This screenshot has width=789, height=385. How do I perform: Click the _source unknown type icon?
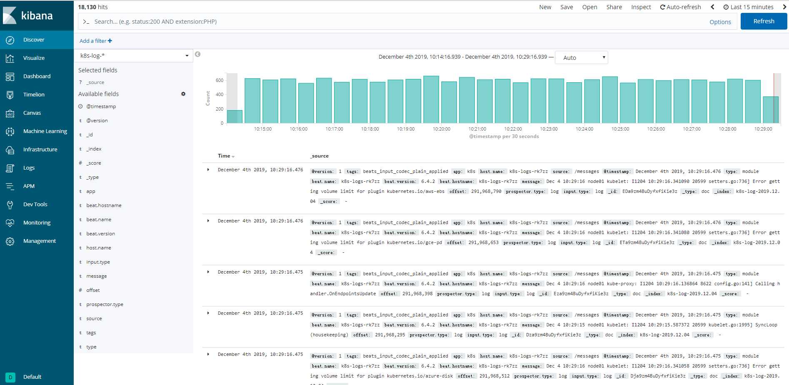(80, 82)
